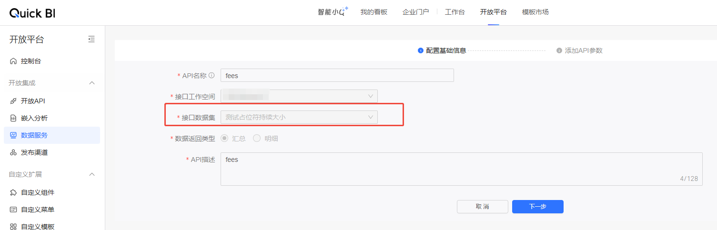This screenshot has width=717, height=230.
Task: Select the 明细 radio button
Action: [x=257, y=139]
